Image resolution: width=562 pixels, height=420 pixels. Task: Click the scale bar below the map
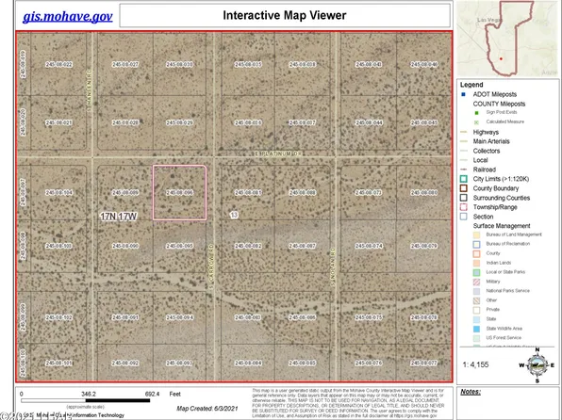point(85,400)
